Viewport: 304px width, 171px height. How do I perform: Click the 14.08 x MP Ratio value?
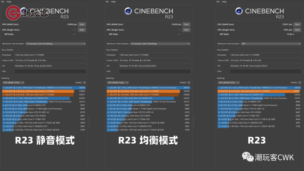[x=290, y=34]
